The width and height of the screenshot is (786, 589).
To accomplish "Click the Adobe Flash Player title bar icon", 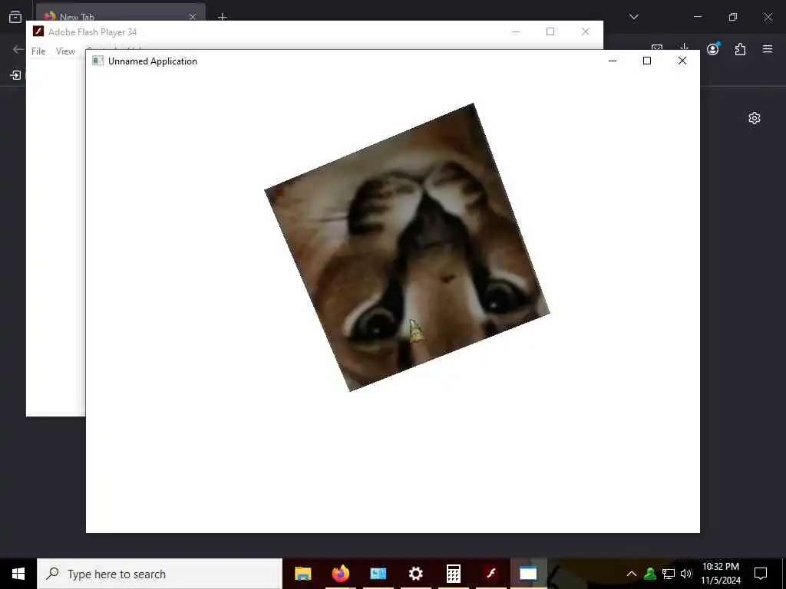I will click(38, 31).
